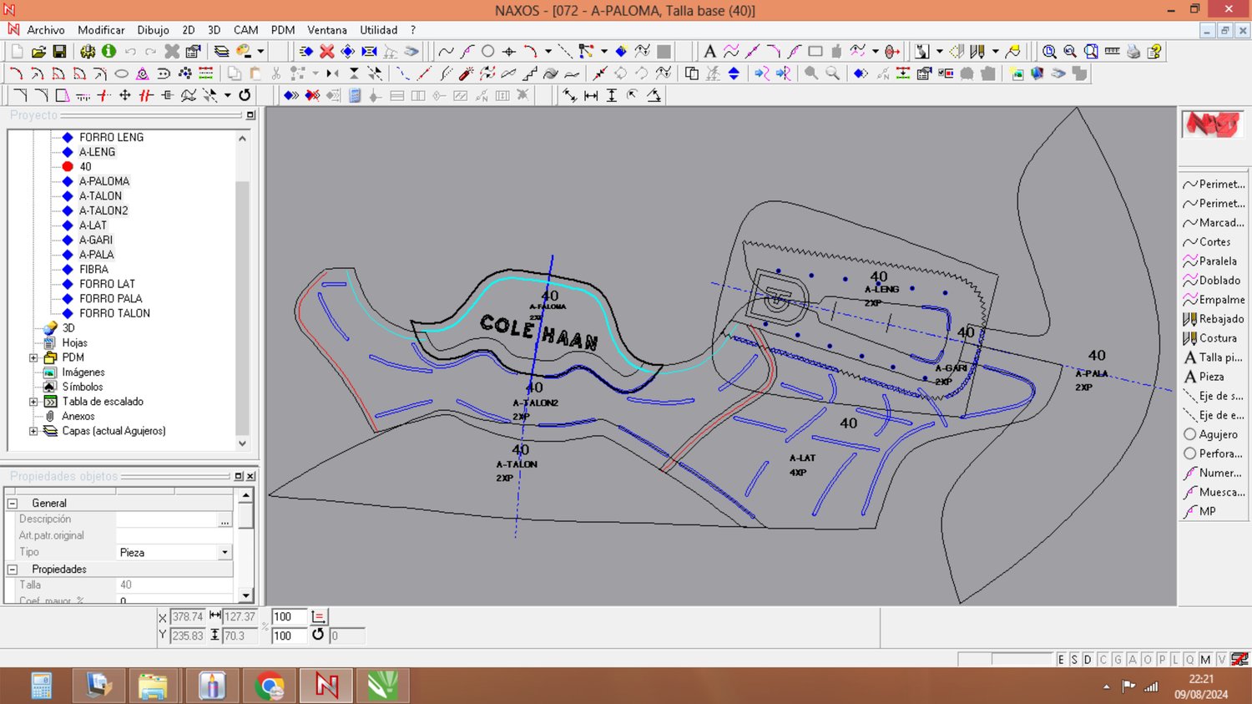Viewport: 1252px width, 704px height.
Task: Click the vertical dimension measurement icon
Action: pos(612,95)
